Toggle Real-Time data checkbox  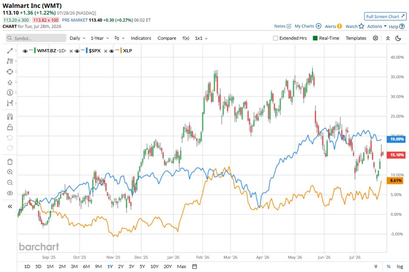(315, 38)
